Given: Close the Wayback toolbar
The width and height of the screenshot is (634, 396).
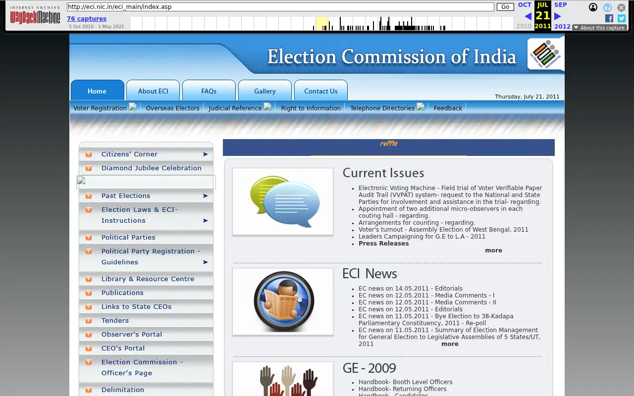Looking at the screenshot, I should [621, 7].
